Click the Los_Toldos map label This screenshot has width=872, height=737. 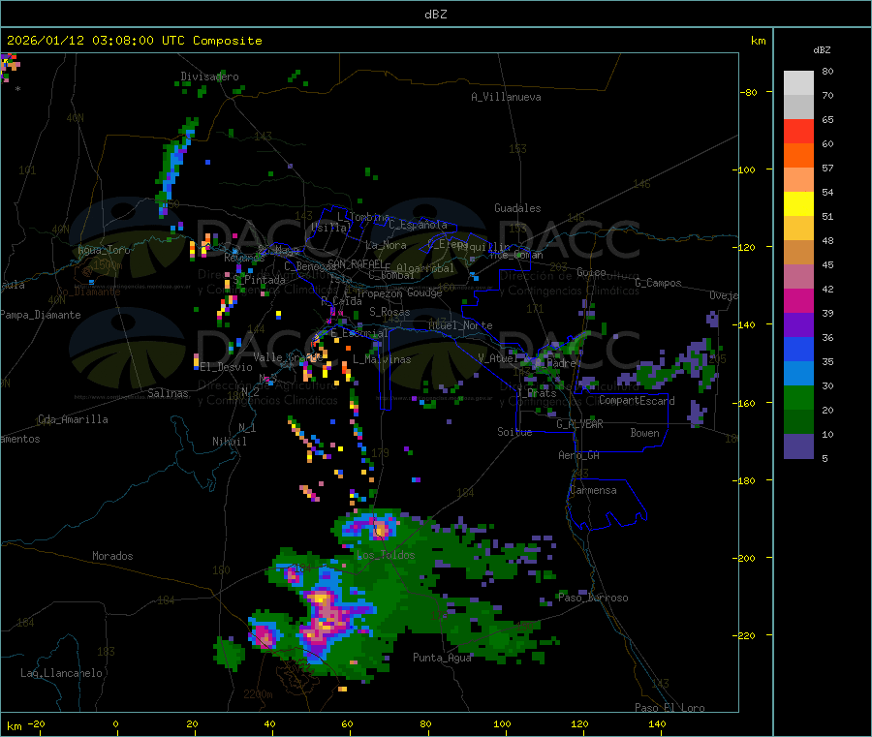point(386,555)
